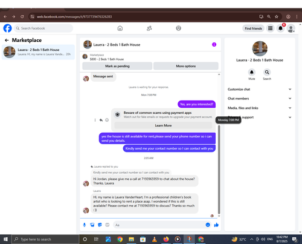Open the account profile avatar menu

click(x=291, y=28)
